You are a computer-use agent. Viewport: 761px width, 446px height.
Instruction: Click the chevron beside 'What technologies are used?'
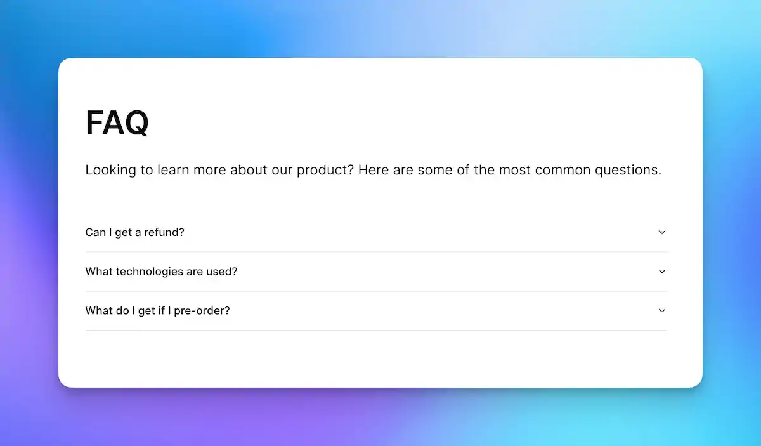click(662, 272)
